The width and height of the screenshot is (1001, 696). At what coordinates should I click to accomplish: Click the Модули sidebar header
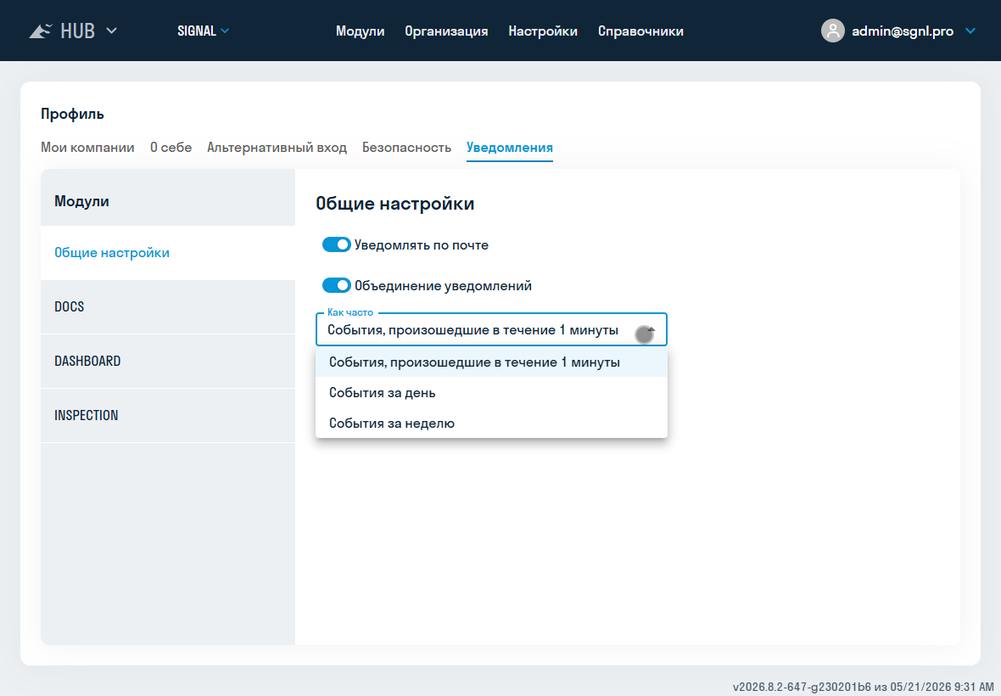(x=81, y=201)
